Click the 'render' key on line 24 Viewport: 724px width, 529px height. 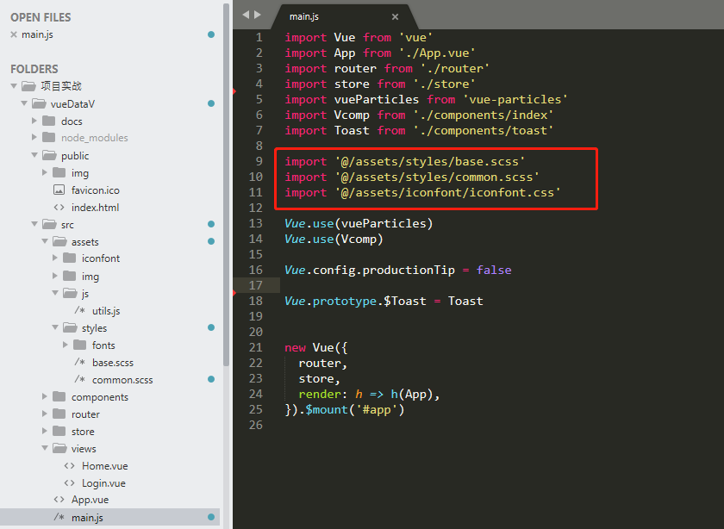coord(320,395)
